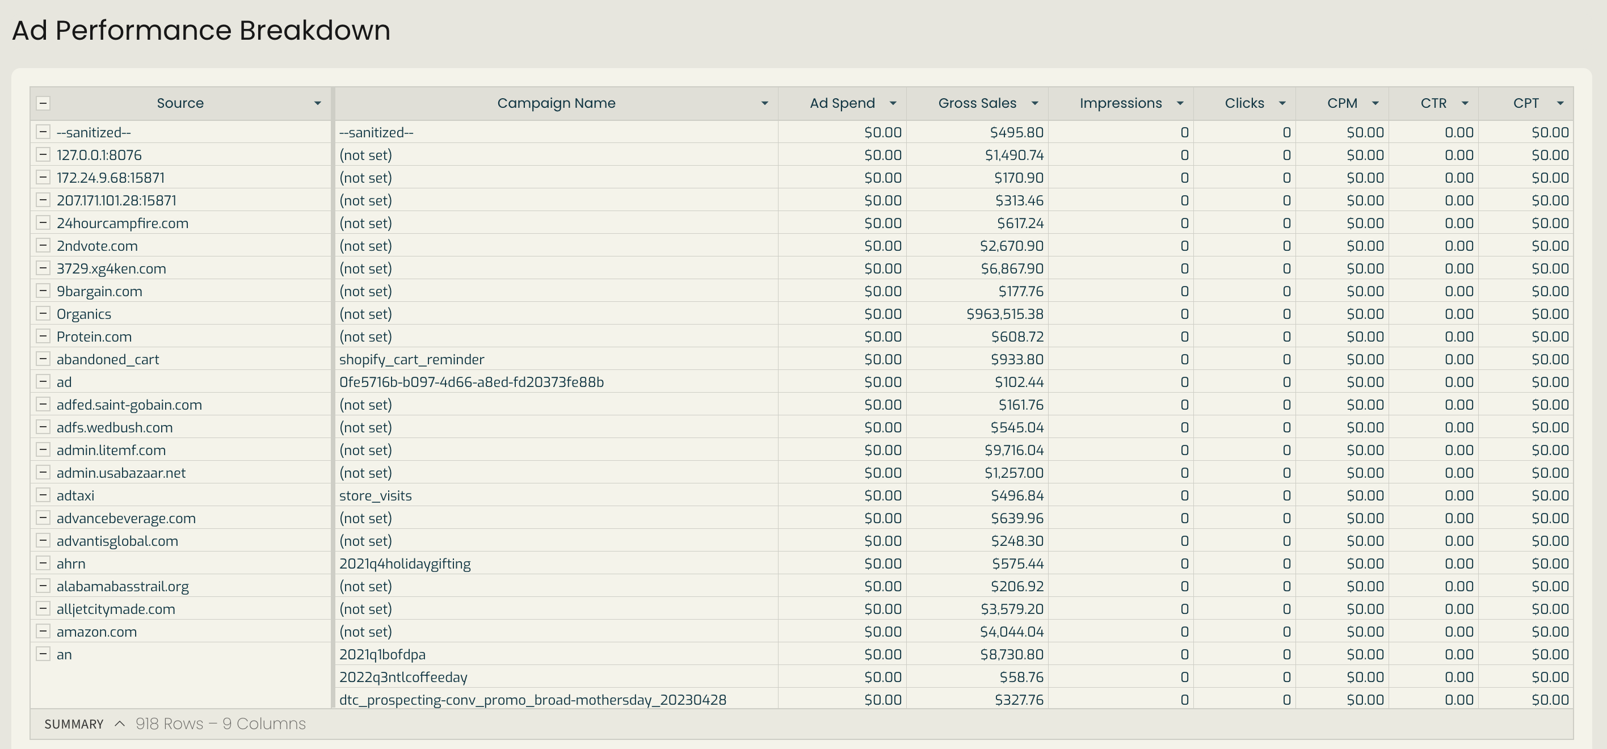Click the $6,867.90 Gross Sales value
The width and height of the screenshot is (1607, 749).
click(x=1011, y=268)
